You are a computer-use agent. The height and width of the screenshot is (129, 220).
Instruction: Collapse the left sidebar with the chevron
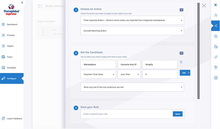22,3
